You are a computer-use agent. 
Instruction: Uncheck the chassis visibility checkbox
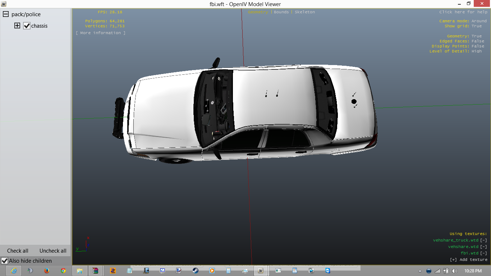pyautogui.click(x=27, y=26)
